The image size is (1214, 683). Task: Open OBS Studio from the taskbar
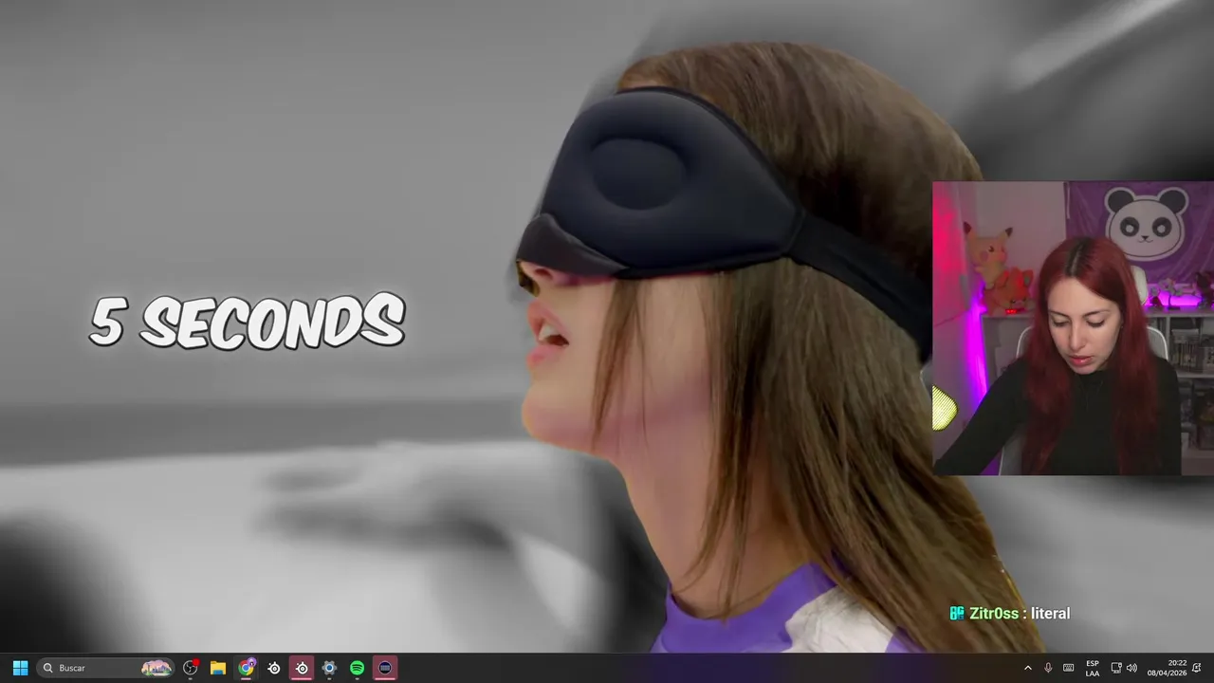coord(191,668)
